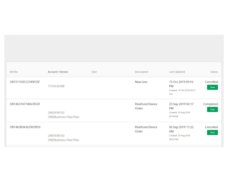Sort by Ref No column header
Image resolution: width=228 pixels, height=182 pixels.
pyautogui.click(x=14, y=72)
